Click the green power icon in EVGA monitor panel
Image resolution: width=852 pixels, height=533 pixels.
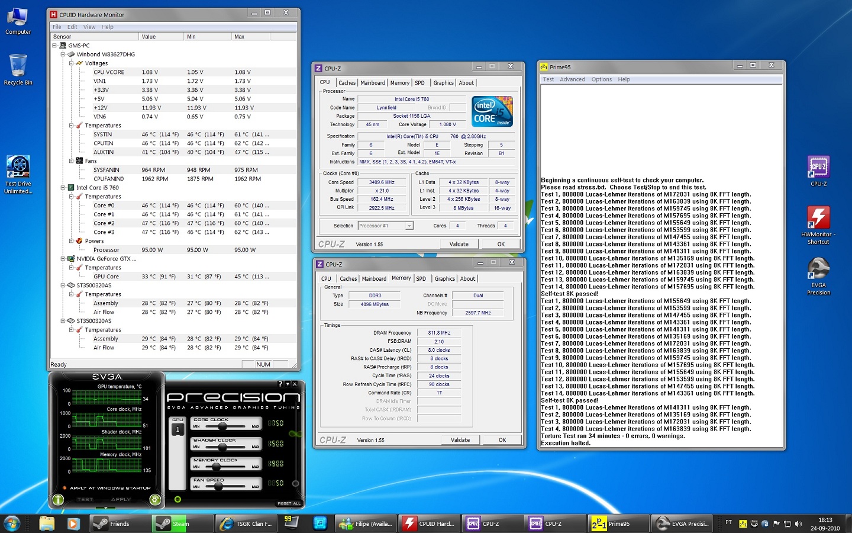tap(57, 499)
